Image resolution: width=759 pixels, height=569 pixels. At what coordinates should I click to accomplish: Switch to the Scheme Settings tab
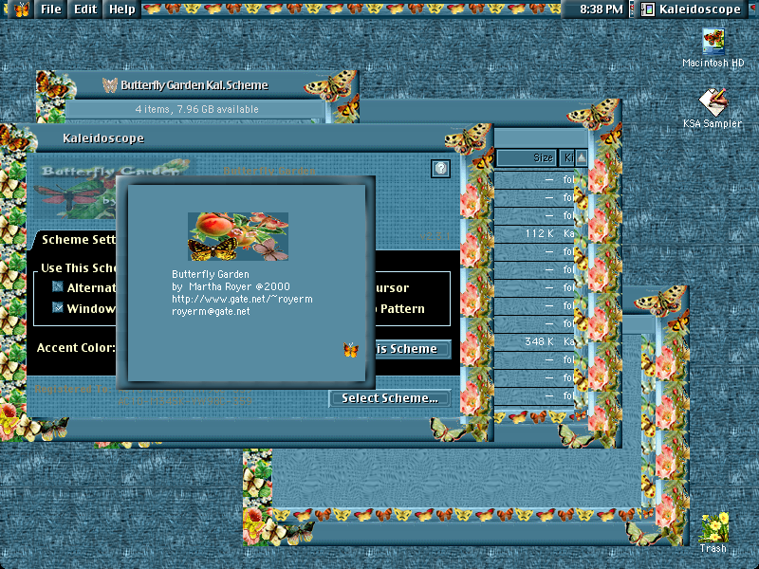[x=78, y=240]
